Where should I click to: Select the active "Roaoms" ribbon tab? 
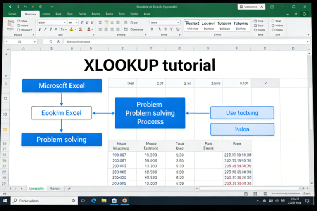pos(30,14)
